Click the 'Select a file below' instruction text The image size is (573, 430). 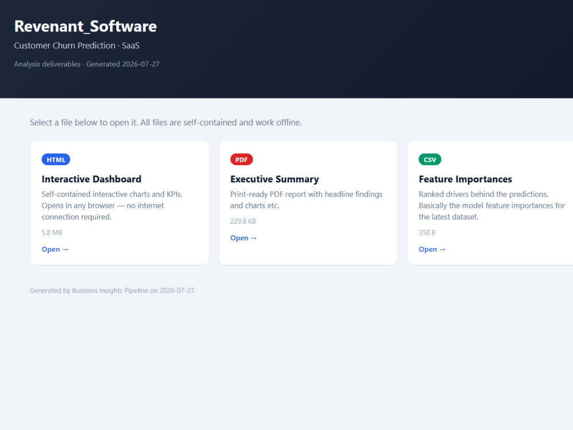[x=166, y=123]
